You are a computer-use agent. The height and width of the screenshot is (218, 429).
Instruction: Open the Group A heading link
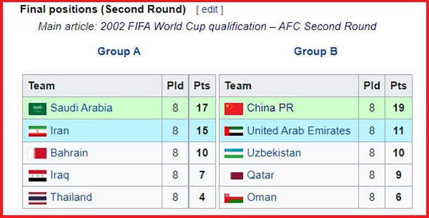click(x=119, y=52)
